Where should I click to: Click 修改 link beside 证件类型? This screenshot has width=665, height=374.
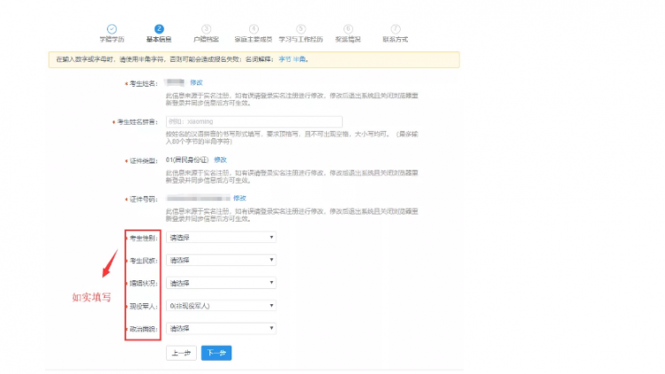[220, 160]
